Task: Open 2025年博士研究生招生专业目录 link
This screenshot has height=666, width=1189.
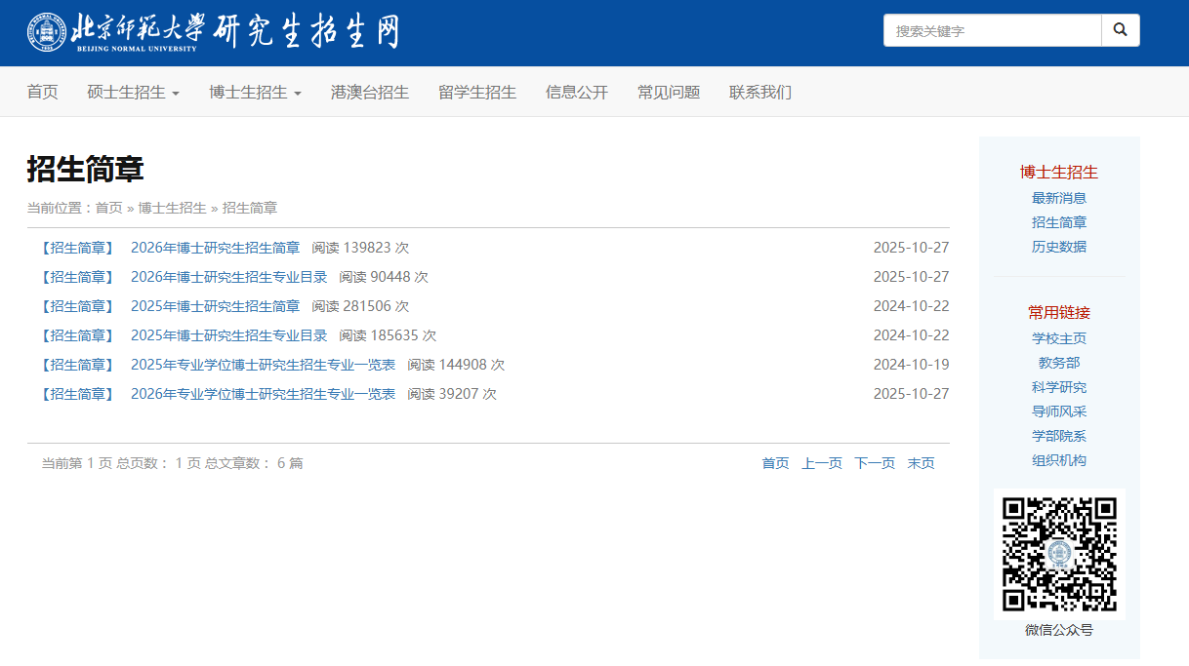Action: pyautogui.click(x=228, y=335)
